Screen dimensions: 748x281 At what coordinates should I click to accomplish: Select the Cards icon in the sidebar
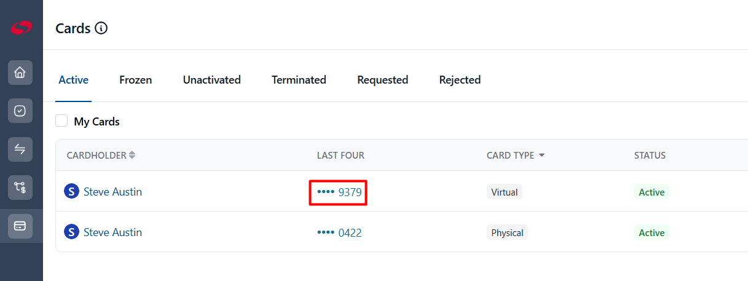click(20, 226)
